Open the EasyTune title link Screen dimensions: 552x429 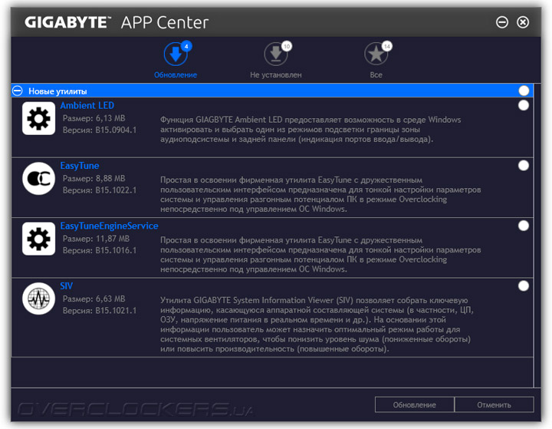pos(80,166)
